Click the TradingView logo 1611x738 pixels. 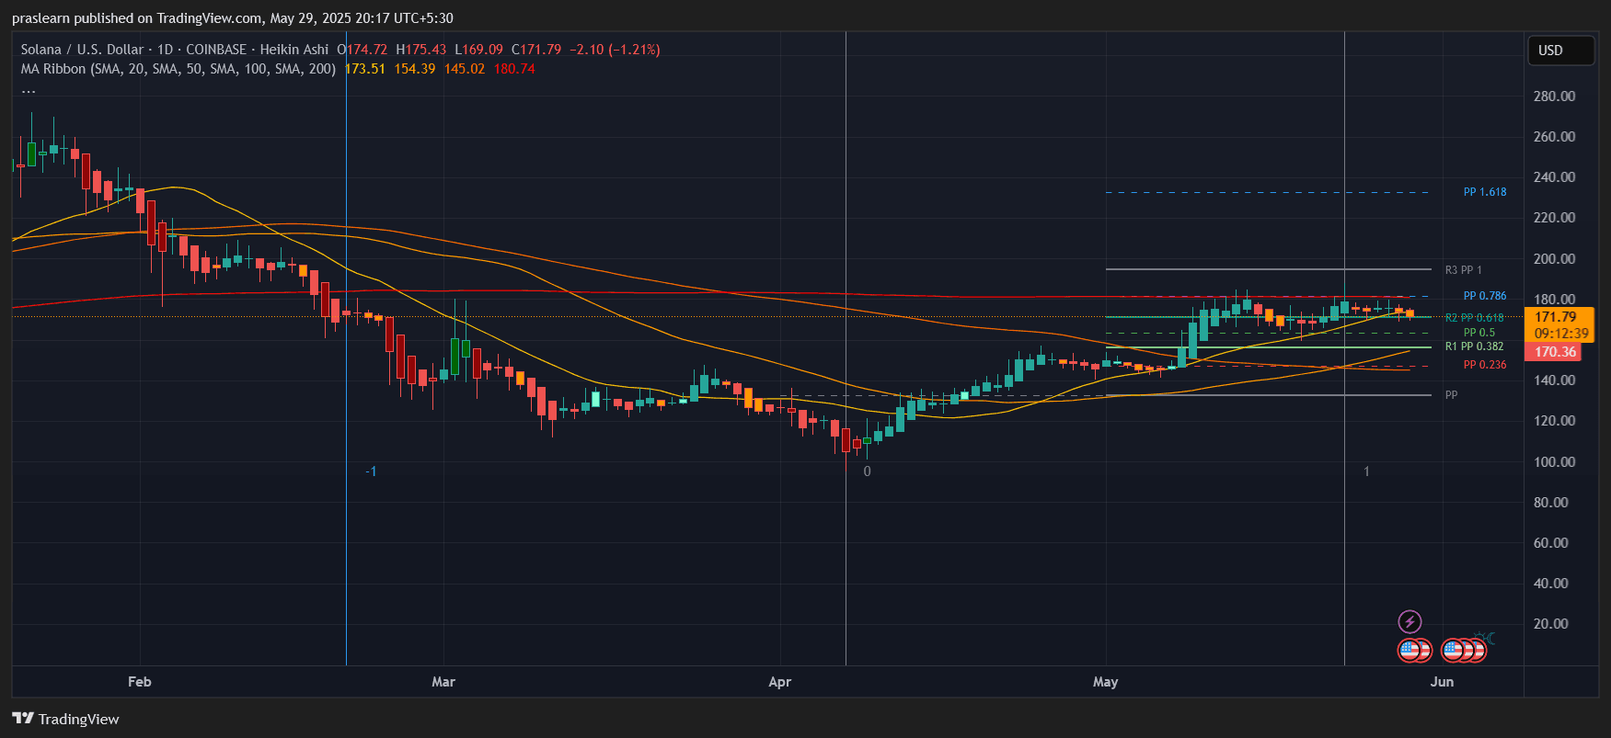click(65, 719)
